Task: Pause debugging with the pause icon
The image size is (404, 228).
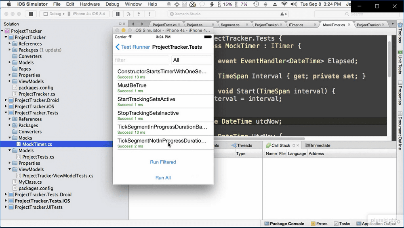Action: [x=118, y=14]
